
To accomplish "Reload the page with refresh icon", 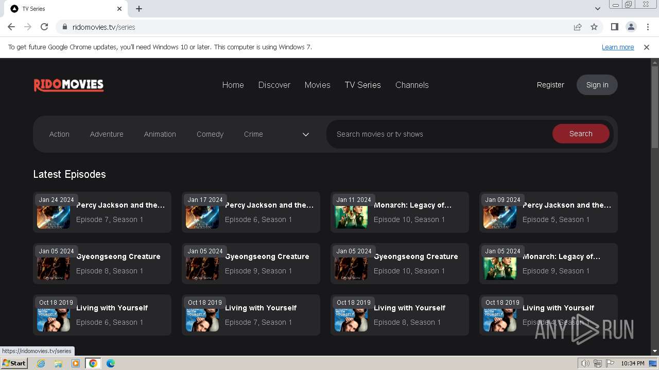I will click(x=44, y=27).
